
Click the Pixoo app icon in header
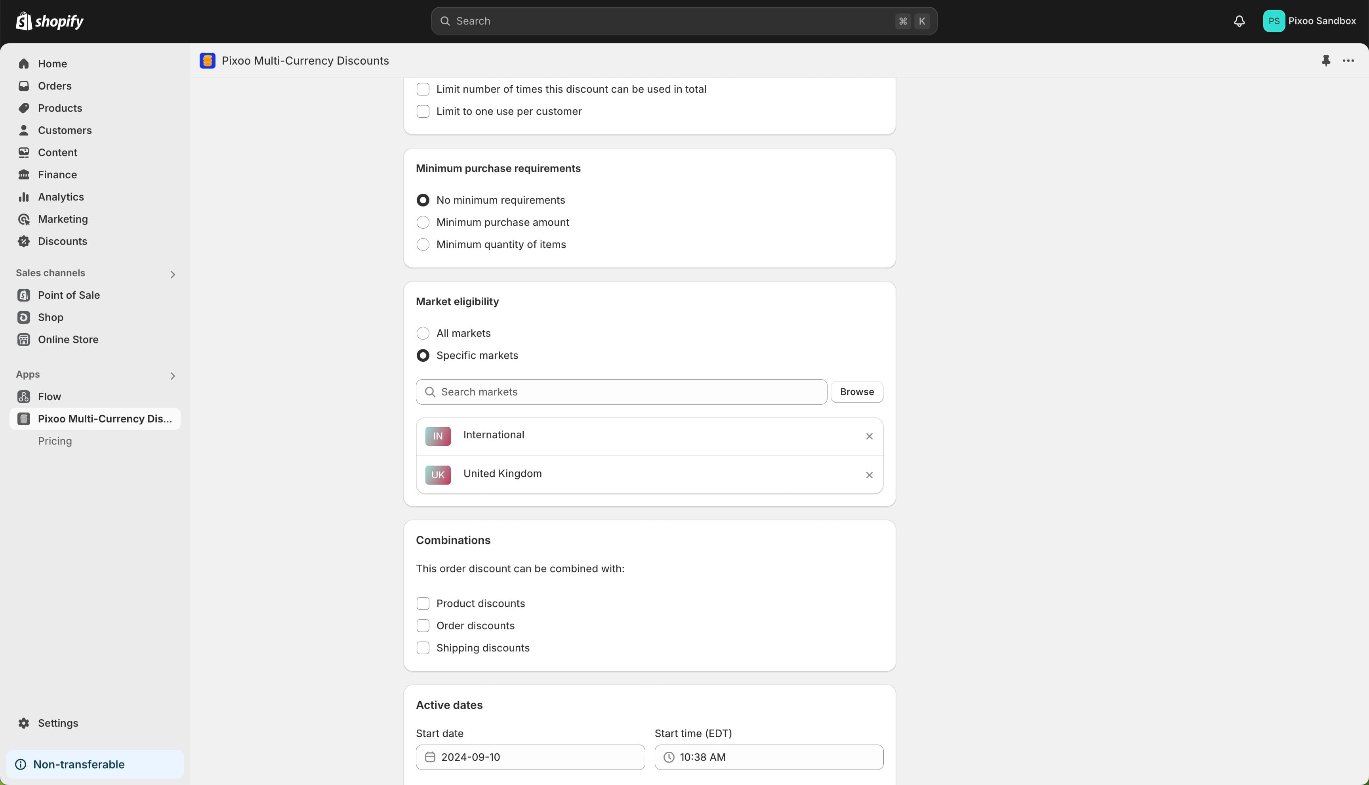tap(208, 60)
